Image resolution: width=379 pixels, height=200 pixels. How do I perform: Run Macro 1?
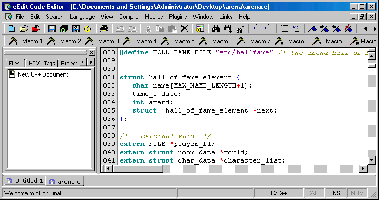coord(25,41)
